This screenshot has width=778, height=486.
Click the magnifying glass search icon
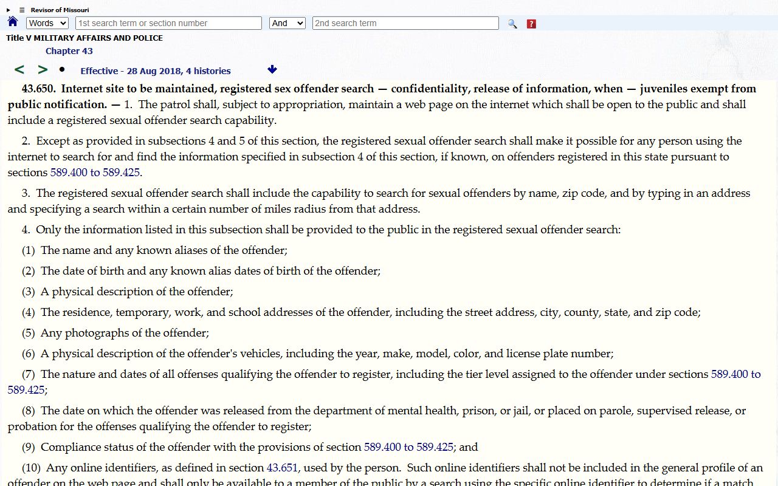click(x=512, y=24)
